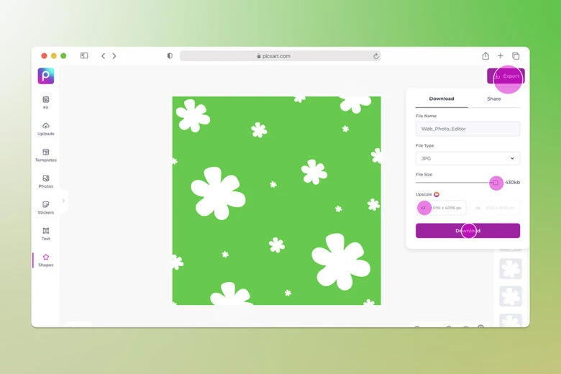Image resolution: width=561 pixels, height=374 pixels.
Task: Open the Templates panel
Action: pyautogui.click(x=46, y=155)
